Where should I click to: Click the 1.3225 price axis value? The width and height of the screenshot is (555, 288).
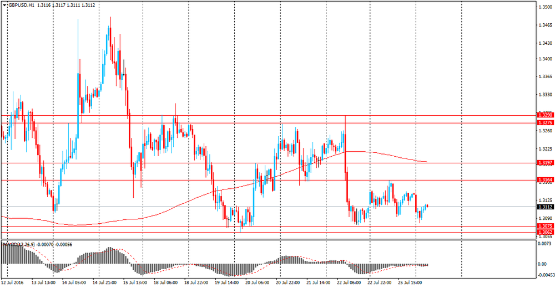[x=546, y=149]
